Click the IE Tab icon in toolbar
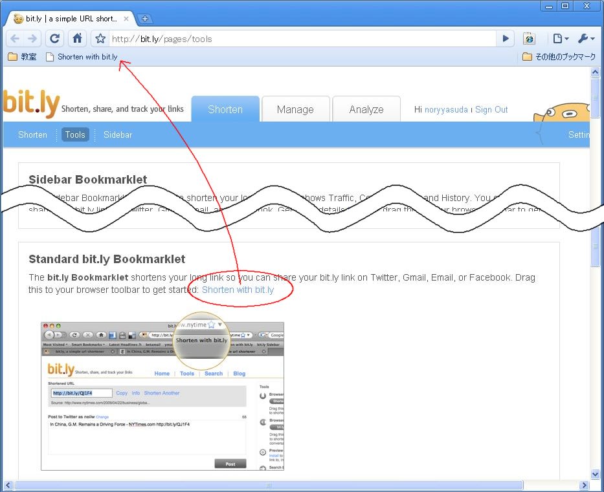Viewport: 604px width, 492px height. [x=529, y=39]
